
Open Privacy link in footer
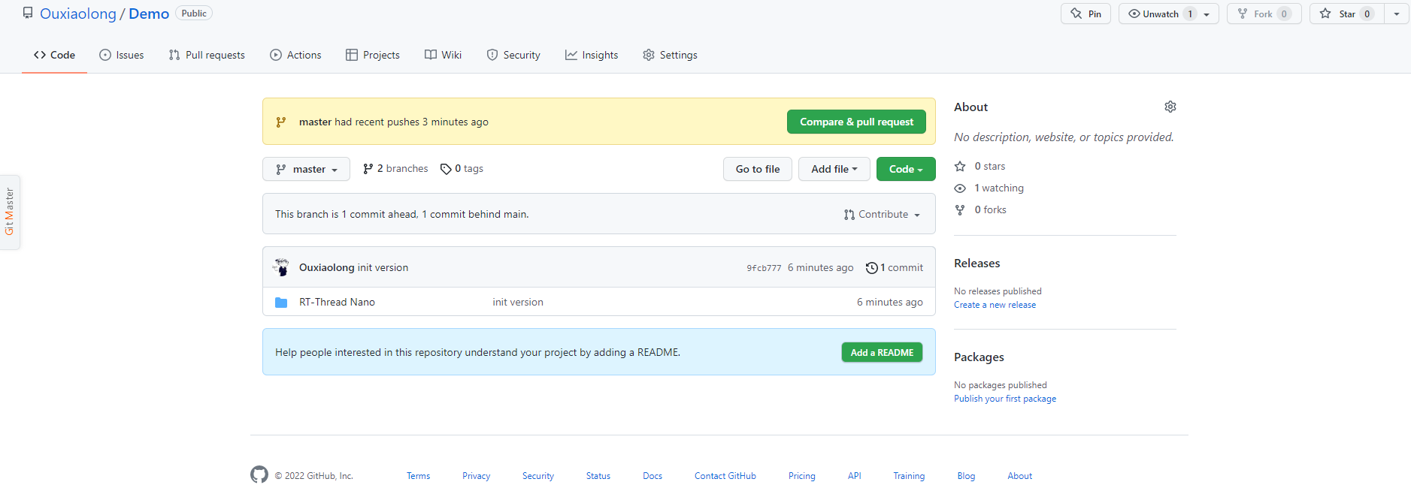pyautogui.click(x=476, y=476)
